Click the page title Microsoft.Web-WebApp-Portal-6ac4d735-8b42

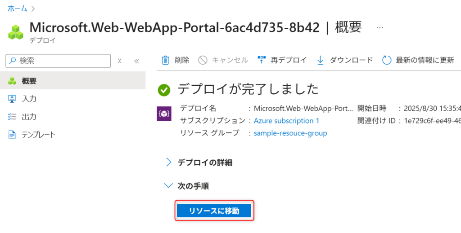(174, 27)
